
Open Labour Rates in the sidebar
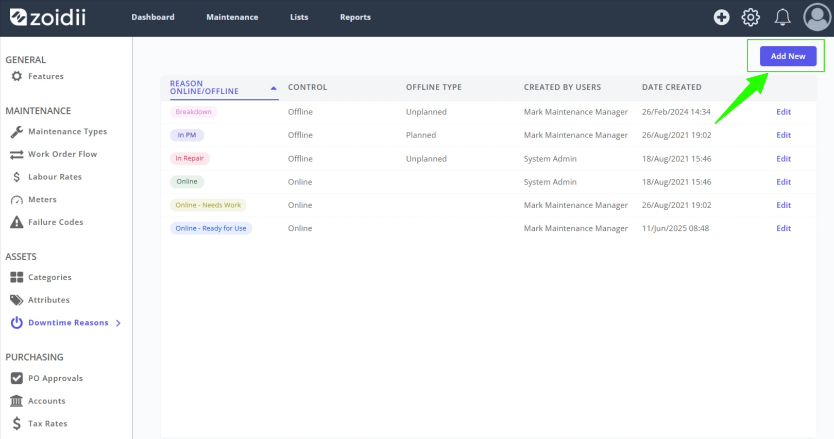pyautogui.click(x=55, y=177)
